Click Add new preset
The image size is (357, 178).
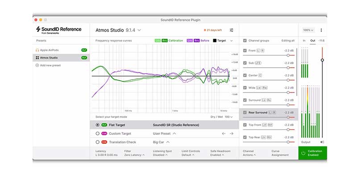point(48,65)
